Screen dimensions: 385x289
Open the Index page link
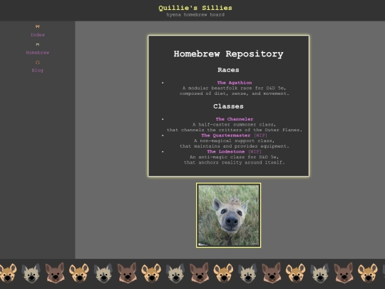click(38, 35)
